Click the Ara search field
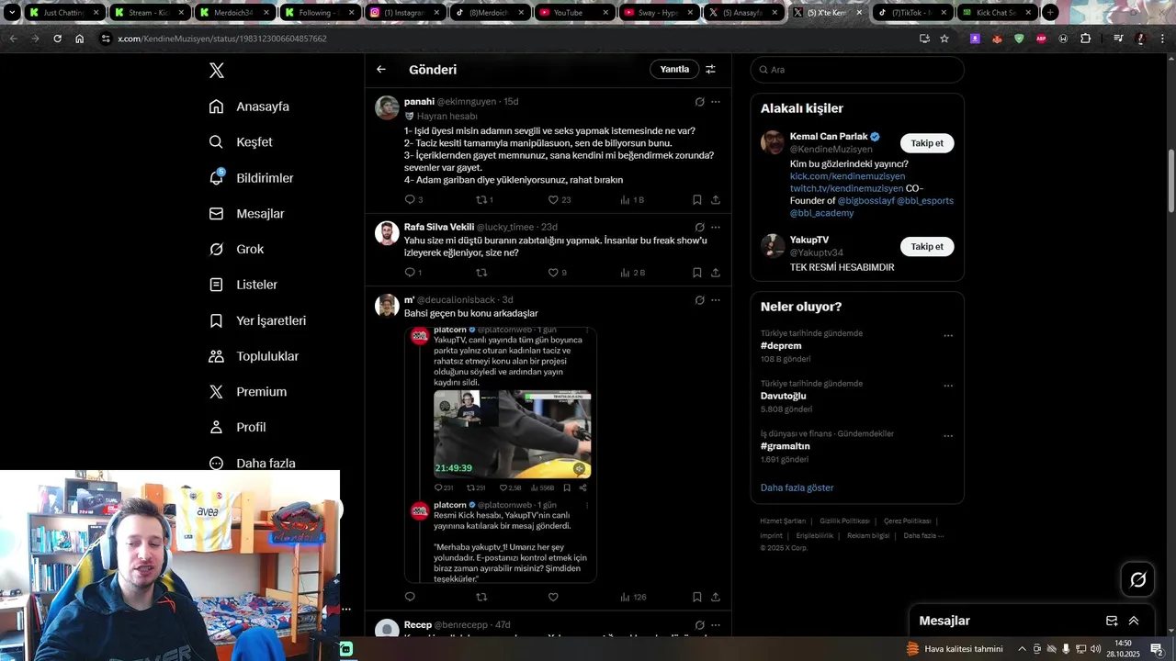The image size is (1176, 661). point(857,70)
